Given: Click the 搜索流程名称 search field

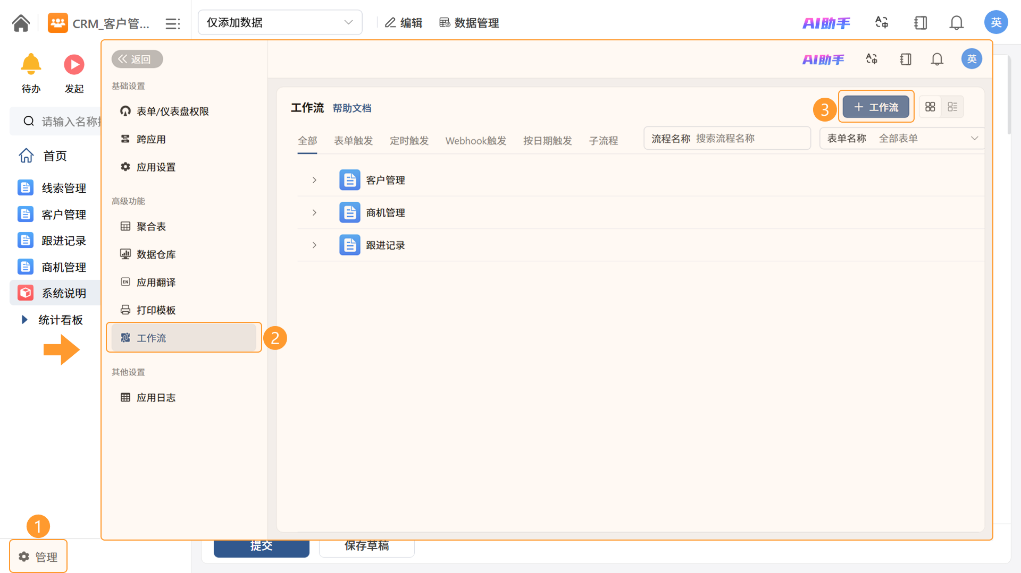Looking at the screenshot, I should click(x=727, y=138).
